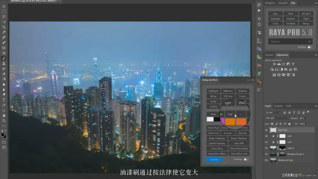Hide the Glow Free layer
The image size is (318, 179).
point(266,130)
